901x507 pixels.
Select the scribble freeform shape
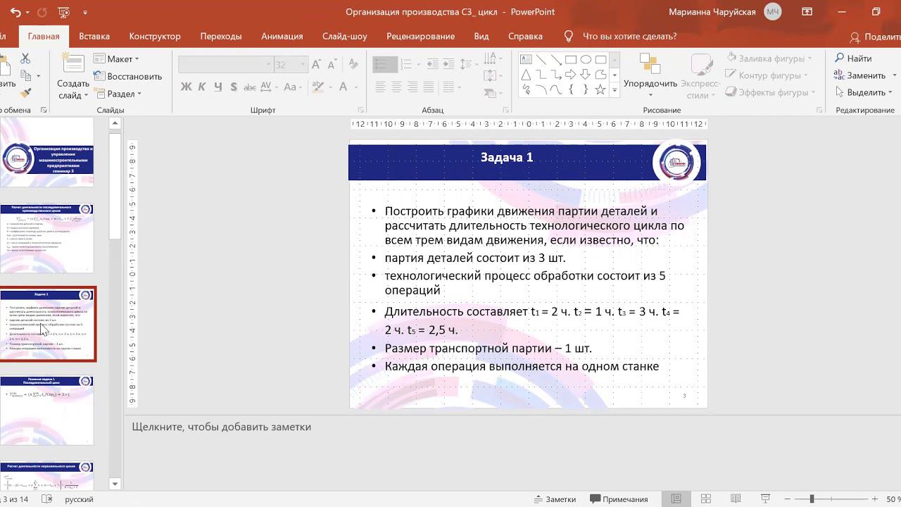tap(526, 89)
